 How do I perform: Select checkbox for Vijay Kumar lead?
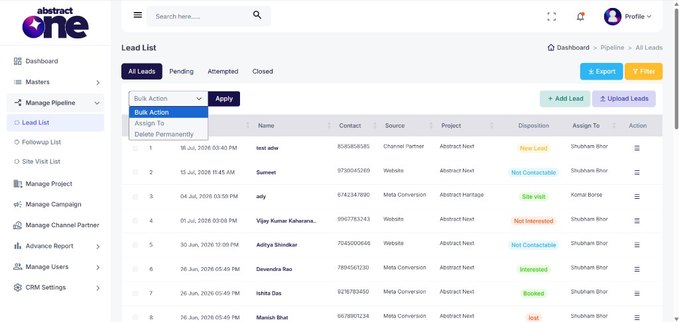click(x=135, y=221)
